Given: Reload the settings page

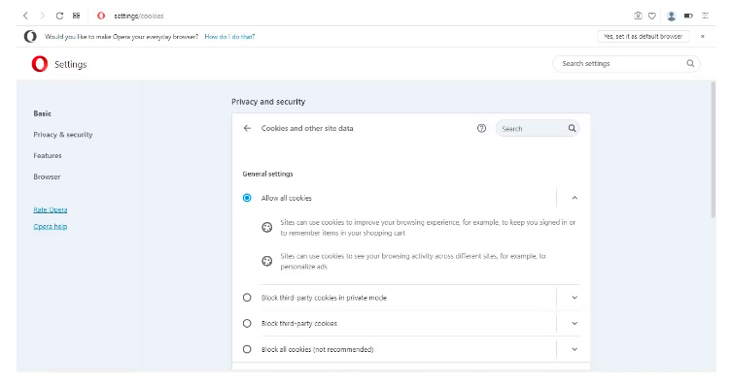Looking at the screenshot, I should coord(59,16).
